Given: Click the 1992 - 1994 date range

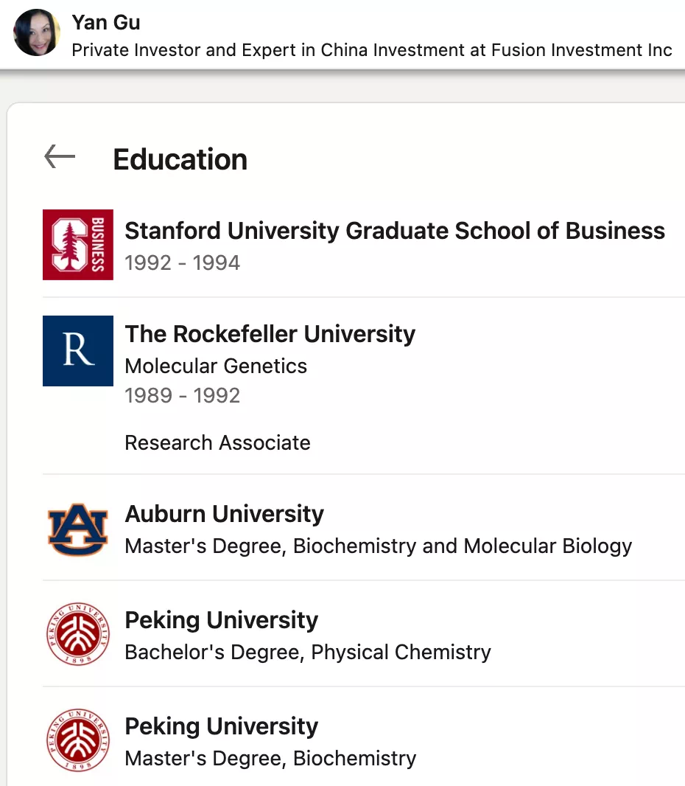Looking at the screenshot, I should (182, 262).
